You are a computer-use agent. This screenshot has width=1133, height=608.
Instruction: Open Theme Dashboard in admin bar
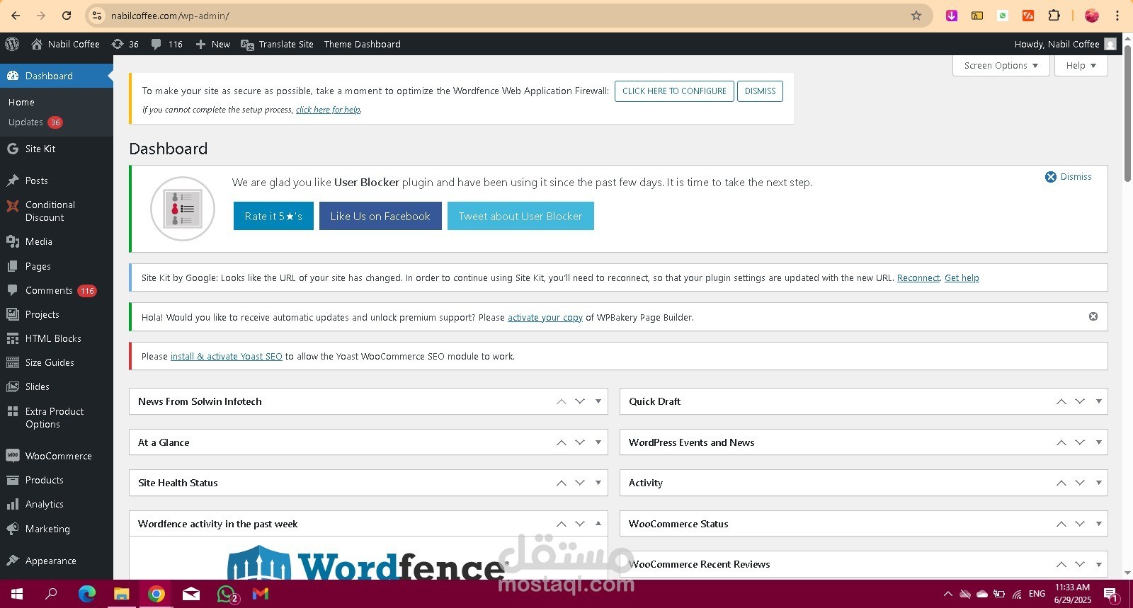pos(363,44)
